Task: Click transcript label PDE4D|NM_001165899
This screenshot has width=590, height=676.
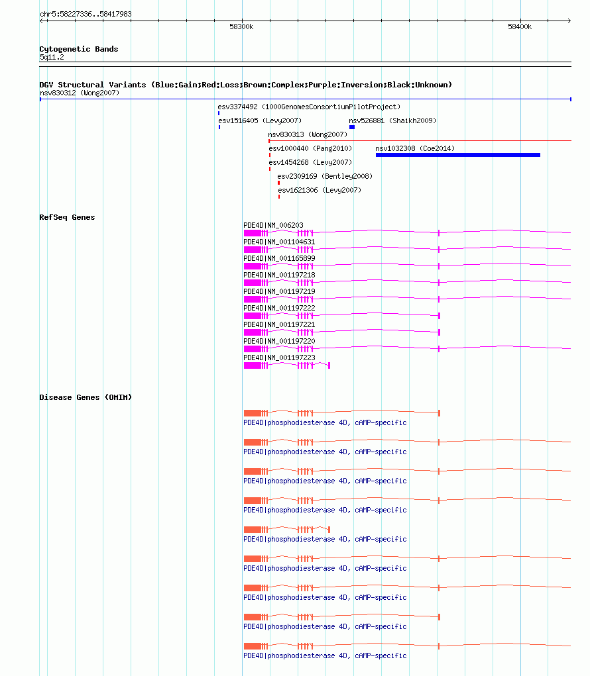Action: pos(279,259)
